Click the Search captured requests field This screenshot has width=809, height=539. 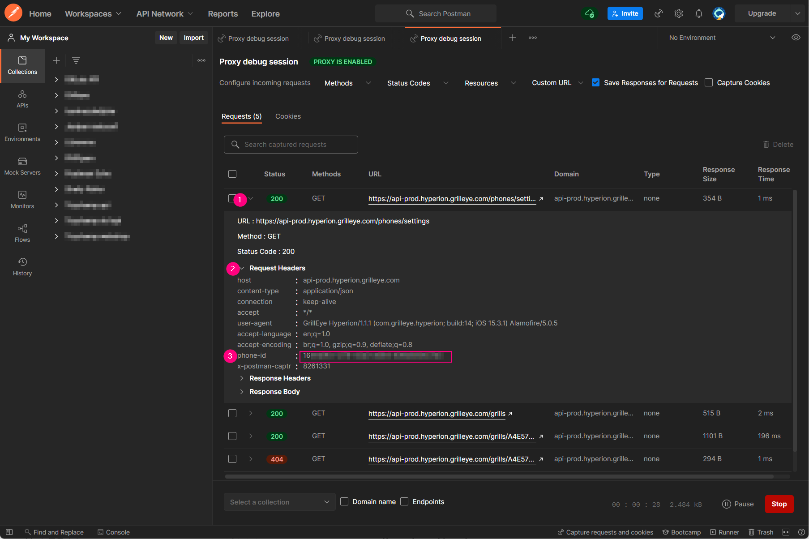click(291, 145)
